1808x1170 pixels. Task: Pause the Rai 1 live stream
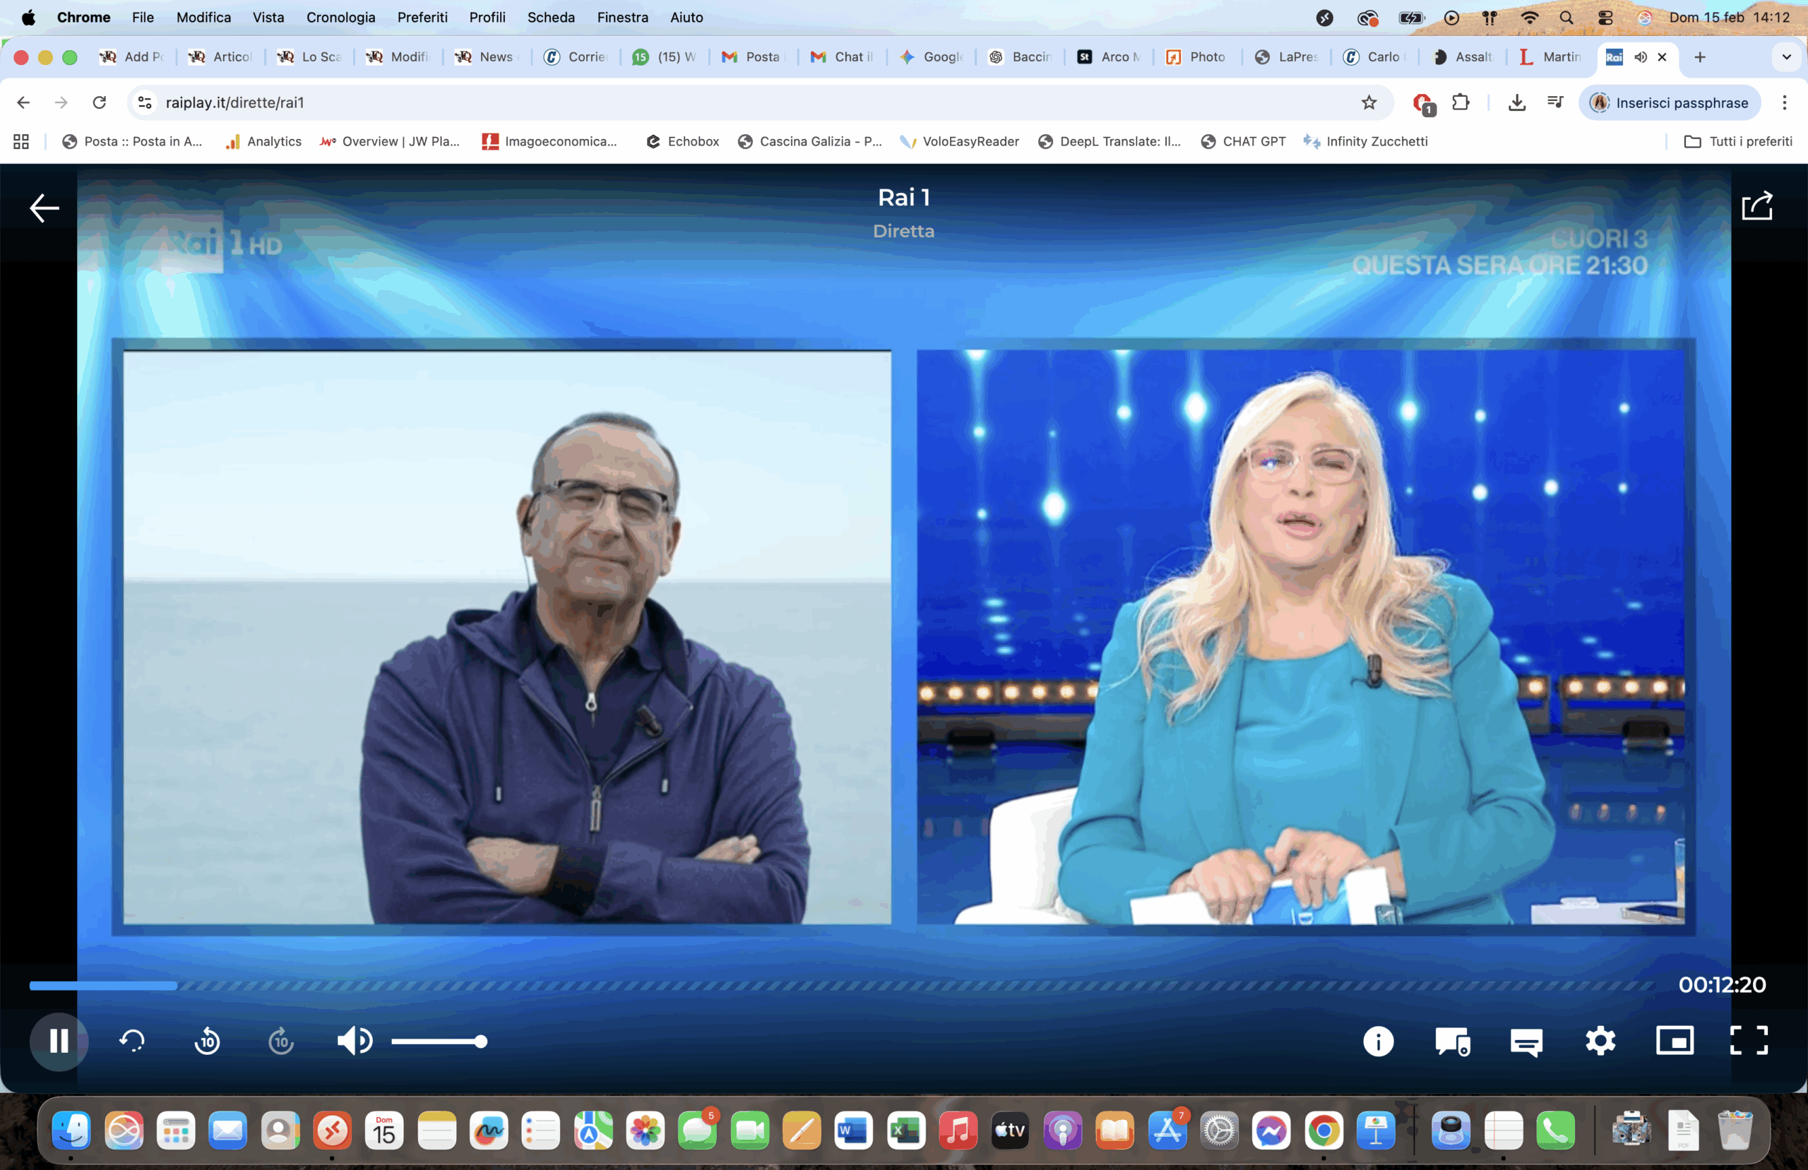coord(59,1041)
